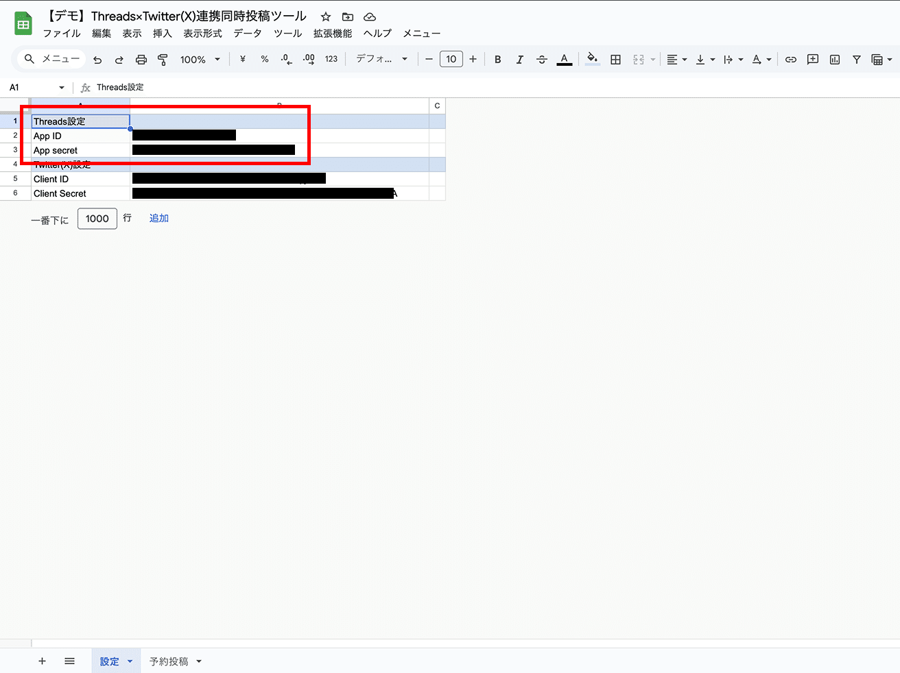The height and width of the screenshot is (673, 900).
Task: Insert a hyperlink
Action: pyautogui.click(x=791, y=60)
